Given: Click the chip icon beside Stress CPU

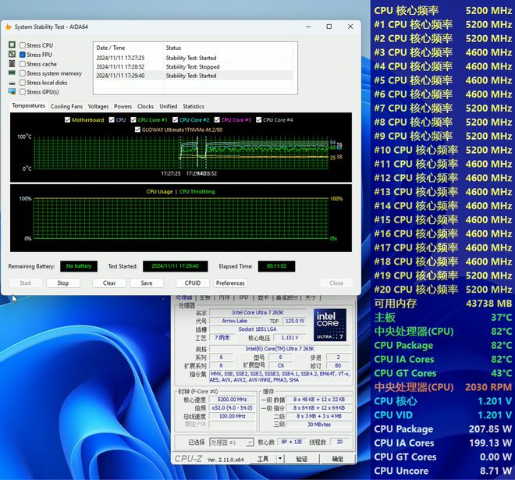Looking at the screenshot, I should [12, 45].
